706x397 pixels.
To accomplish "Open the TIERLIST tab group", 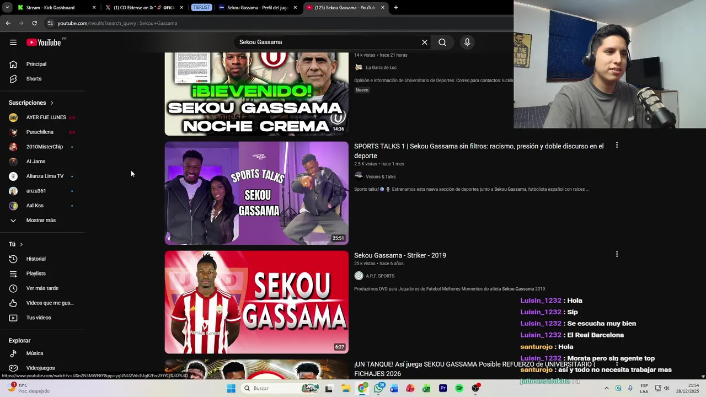I will click(201, 8).
